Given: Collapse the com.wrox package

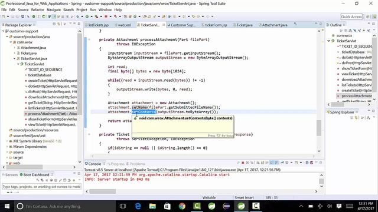Looking at the screenshot, I should [11, 42].
